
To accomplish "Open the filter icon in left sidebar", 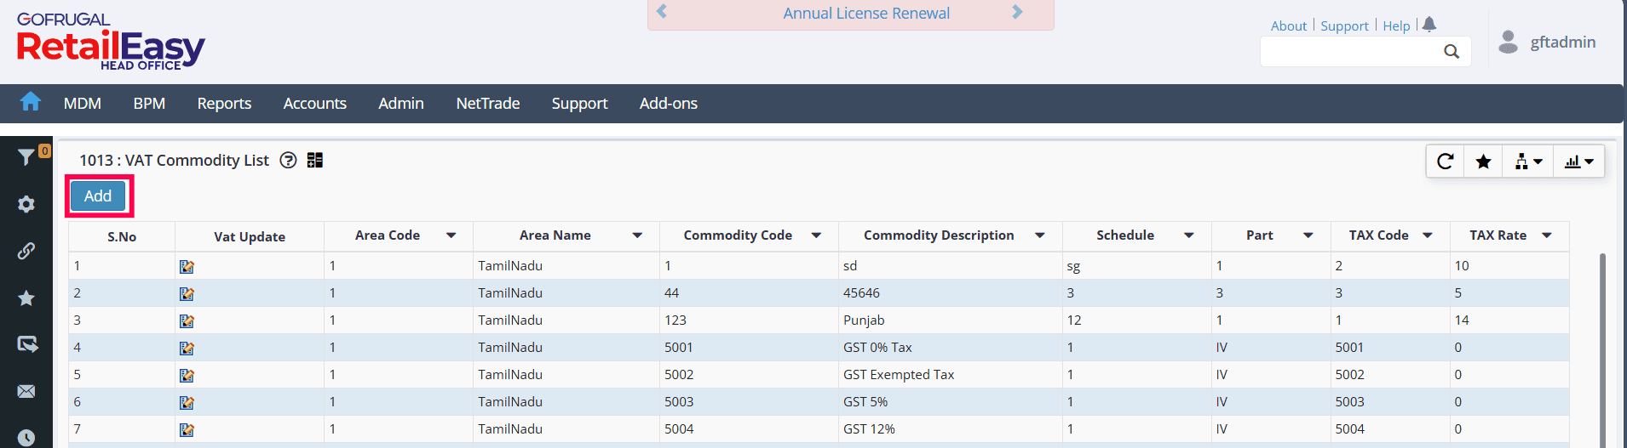I will 26,157.
